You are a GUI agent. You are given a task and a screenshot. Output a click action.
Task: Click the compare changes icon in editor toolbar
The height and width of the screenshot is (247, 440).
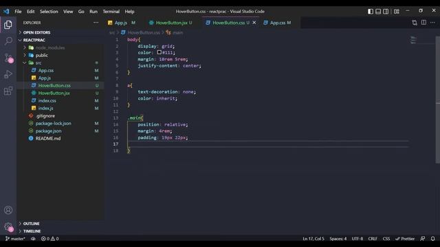click(x=415, y=23)
